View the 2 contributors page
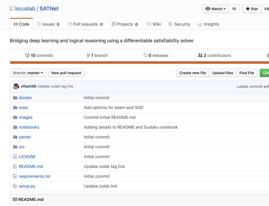This screenshot has width=269, height=206. click(214, 55)
